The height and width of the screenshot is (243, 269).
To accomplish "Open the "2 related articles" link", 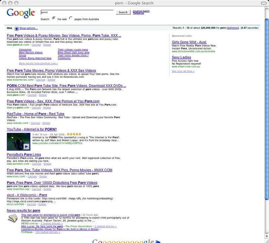I will coord(106,227).
